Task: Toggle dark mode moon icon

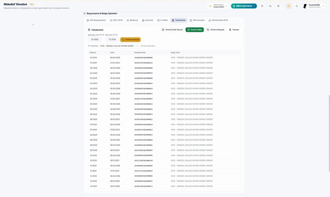Action: (x=289, y=6)
